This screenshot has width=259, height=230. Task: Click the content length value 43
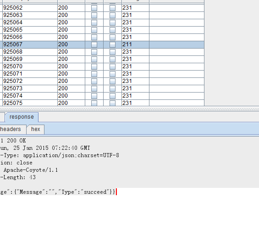tap(33, 177)
